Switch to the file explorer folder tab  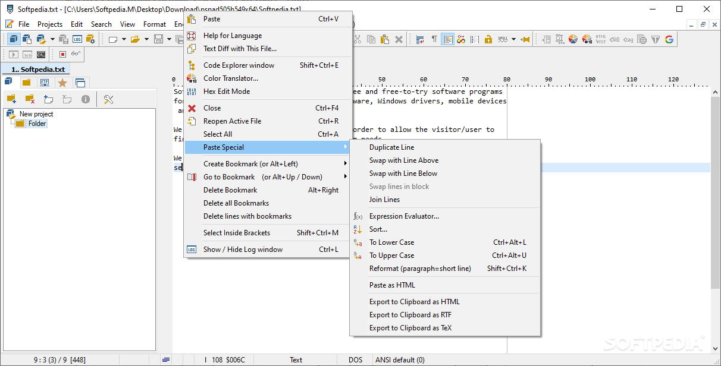[x=27, y=83]
